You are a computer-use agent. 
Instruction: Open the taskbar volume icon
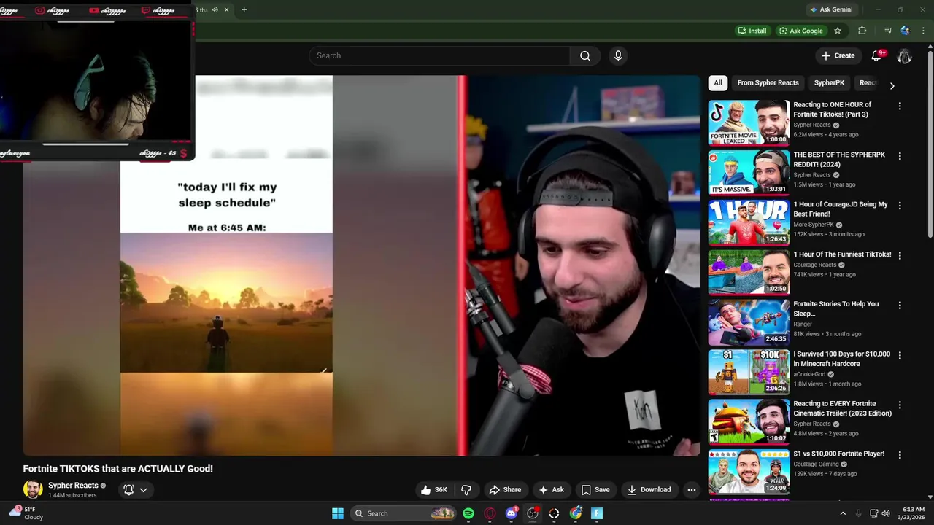tap(886, 513)
